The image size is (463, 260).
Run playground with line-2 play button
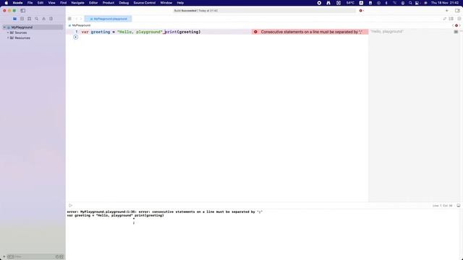coord(75,37)
